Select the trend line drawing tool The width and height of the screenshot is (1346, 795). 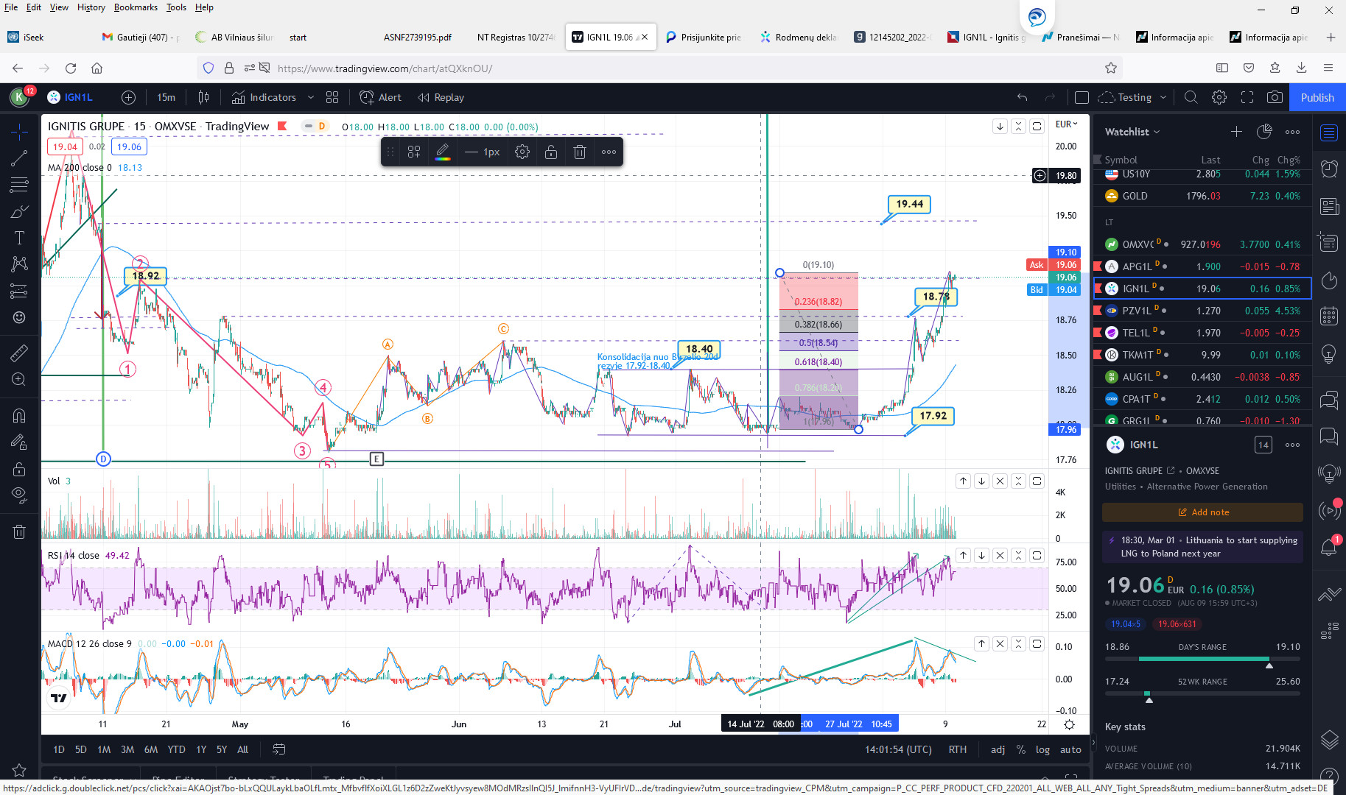19,158
